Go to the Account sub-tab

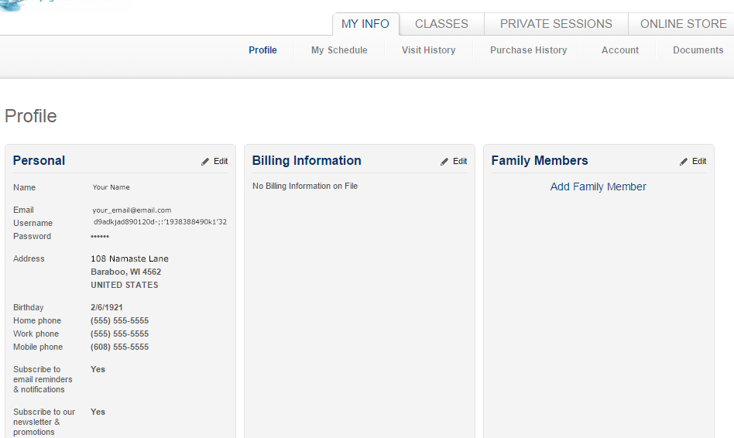(x=619, y=50)
